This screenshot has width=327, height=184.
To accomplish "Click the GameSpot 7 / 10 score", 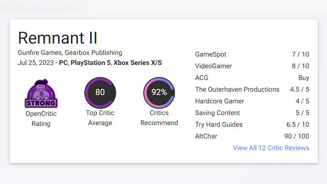I will 300,54.
